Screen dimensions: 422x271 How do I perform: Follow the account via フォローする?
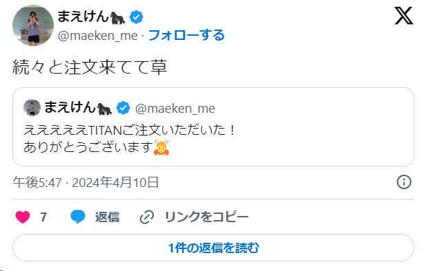[186, 35]
